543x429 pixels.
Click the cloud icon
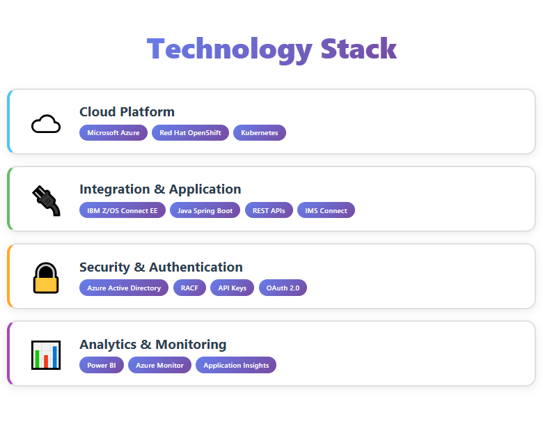(46, 123)
